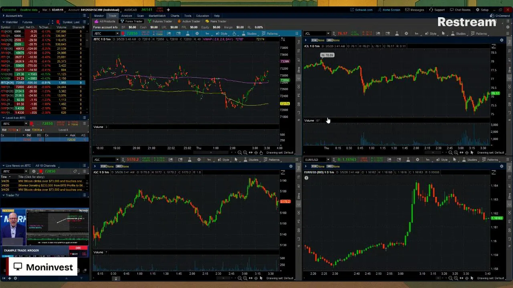
Task: Go to the Home Screen
Action: (x=389, y=10)
